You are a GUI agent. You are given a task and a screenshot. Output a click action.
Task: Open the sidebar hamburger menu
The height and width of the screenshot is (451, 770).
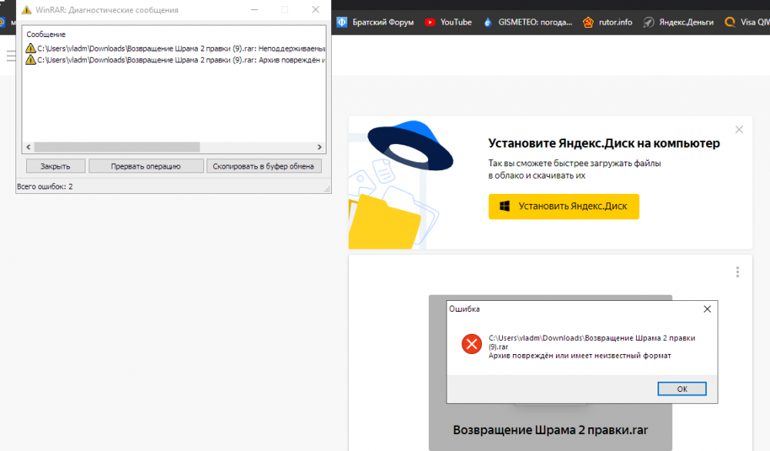(x=12, y=55)
